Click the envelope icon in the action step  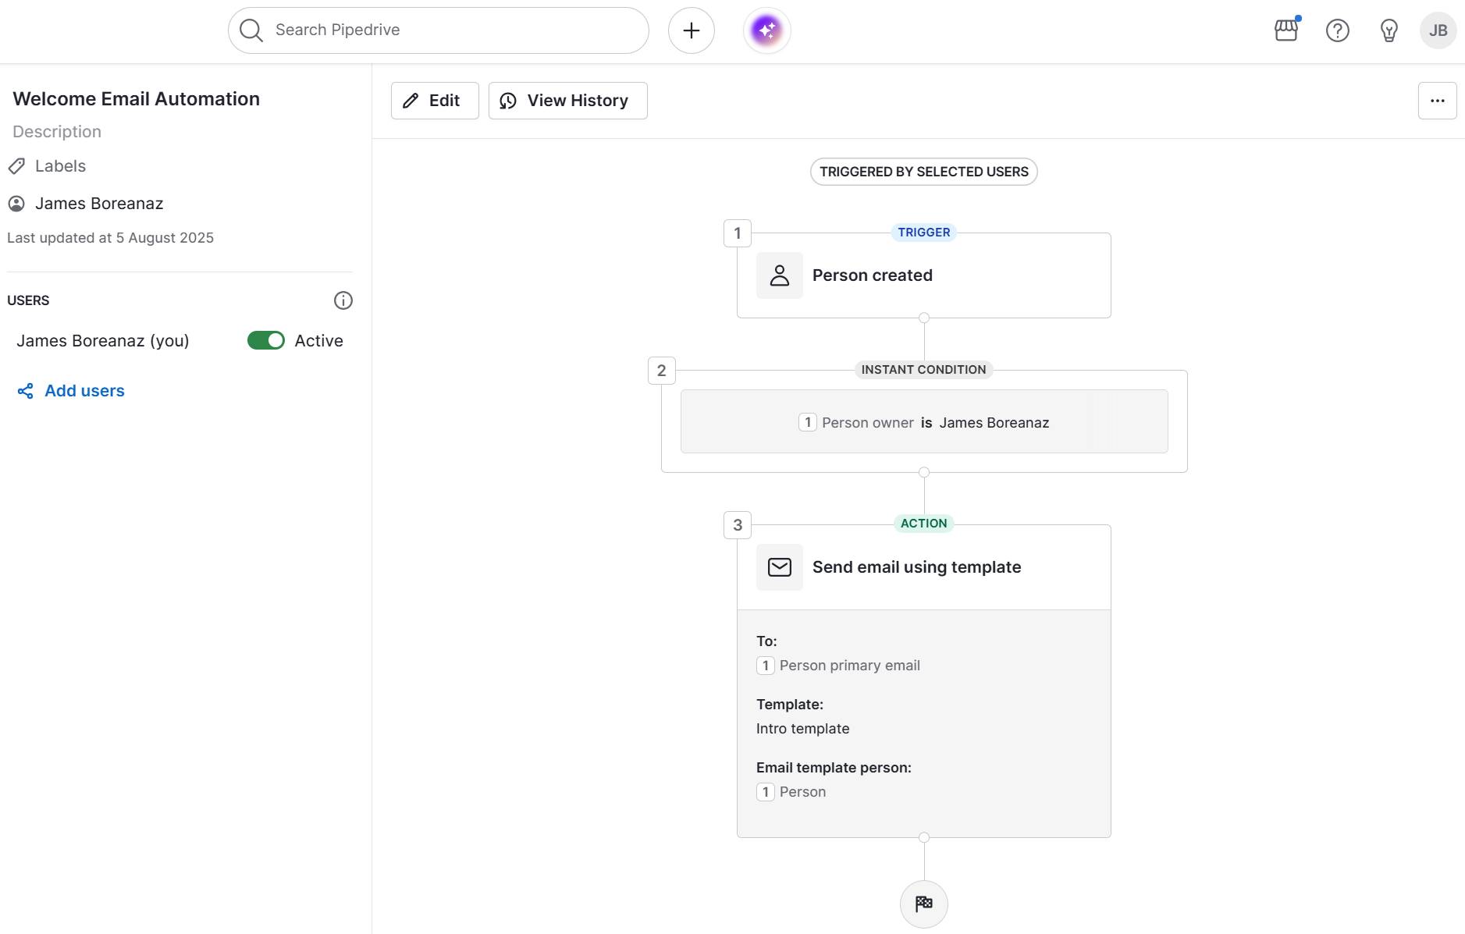coord(780,567)
